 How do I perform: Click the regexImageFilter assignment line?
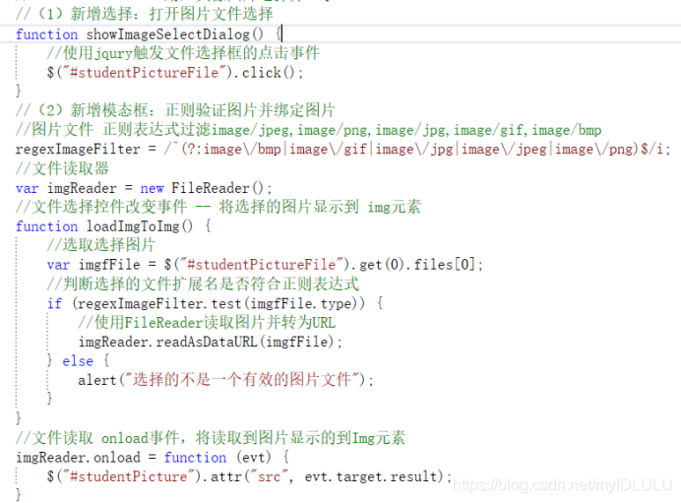[343, 149]
